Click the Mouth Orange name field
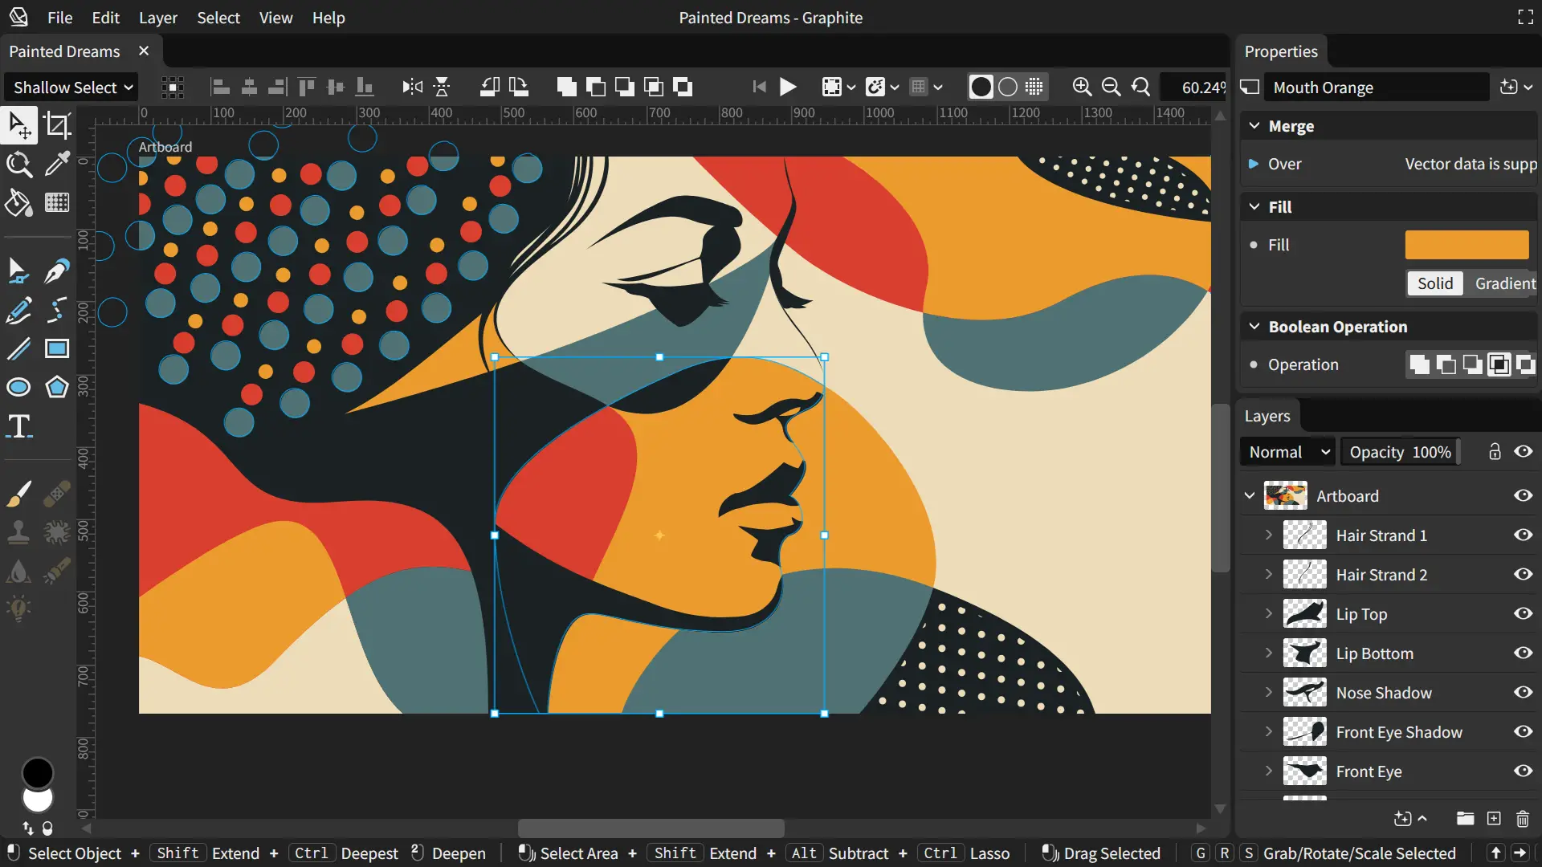The width and height of the screenshot is (1542, 867). tap(1377, 87)
